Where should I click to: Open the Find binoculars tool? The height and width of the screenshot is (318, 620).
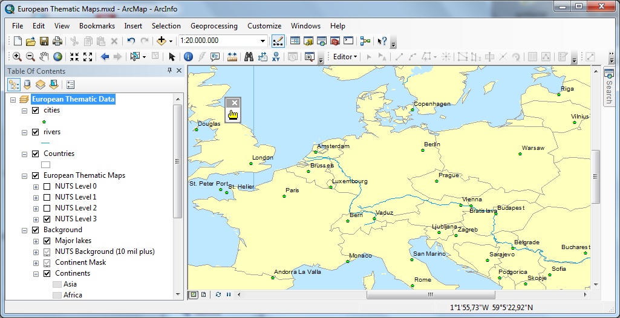tap(249, 57)
